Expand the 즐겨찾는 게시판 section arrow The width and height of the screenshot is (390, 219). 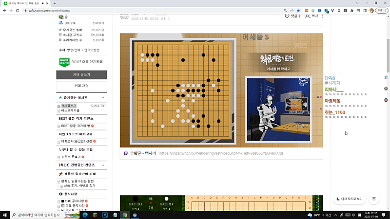click(x=103, y=98)
